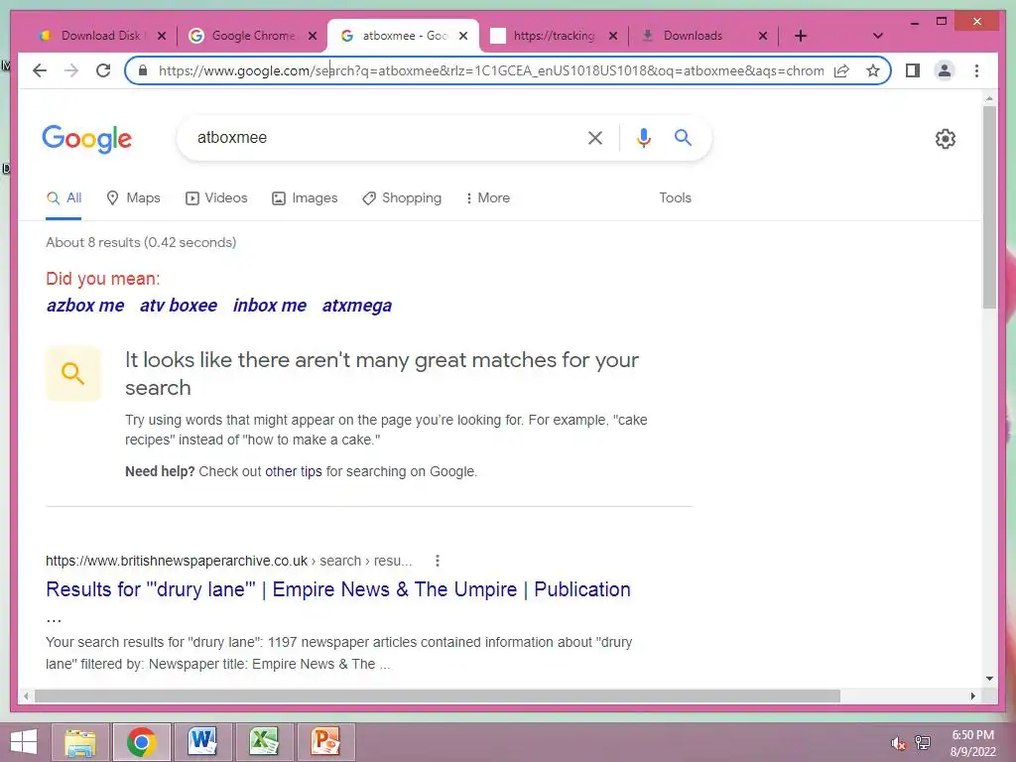Launch PowerPoint from the taskbar
1016x762 pixels.
tap(325, 742)
